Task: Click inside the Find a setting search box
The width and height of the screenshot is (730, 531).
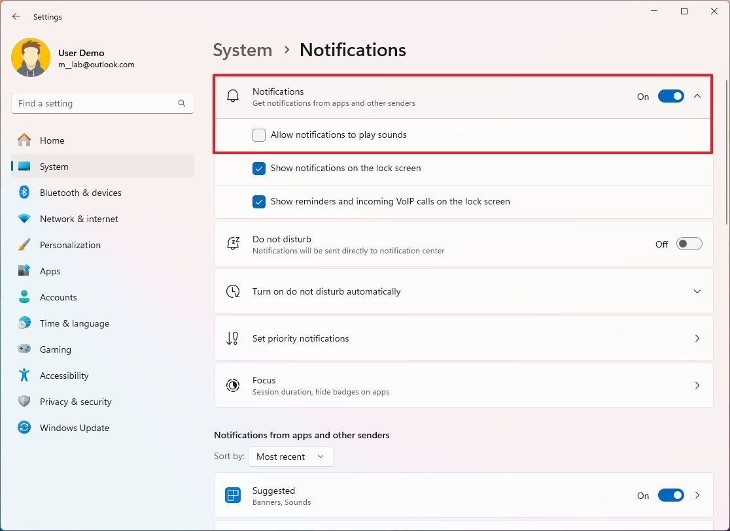Action: [102, 103]
